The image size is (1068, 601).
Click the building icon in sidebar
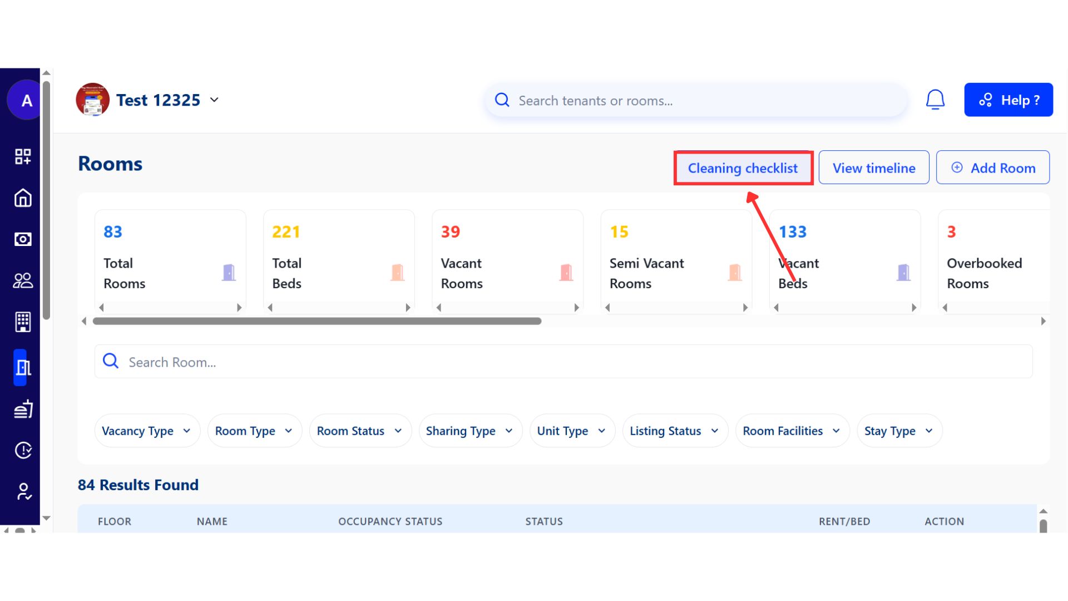[23, 322]
